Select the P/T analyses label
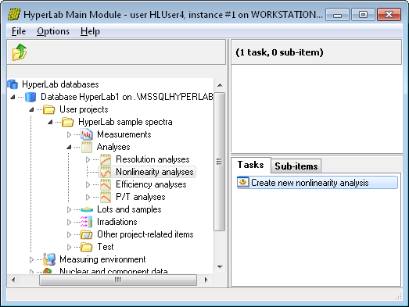Image resolution: width=409 pixels, height=307 pixels. point(140,197)
